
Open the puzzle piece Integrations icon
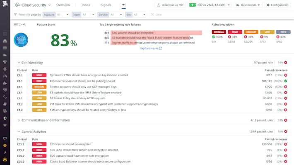[5, 83]
